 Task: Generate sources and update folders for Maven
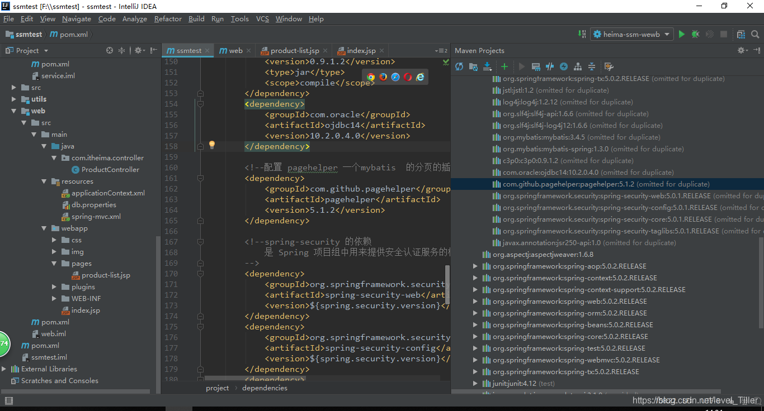point(473,66)
